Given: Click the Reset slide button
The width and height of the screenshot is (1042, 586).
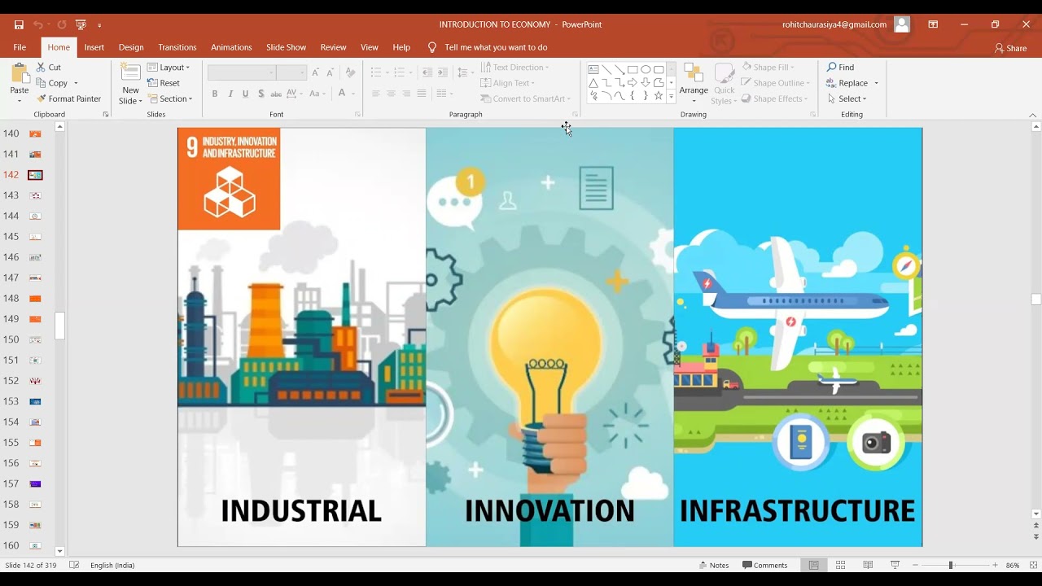Looking at the screenshot, I should coord(164,83).
